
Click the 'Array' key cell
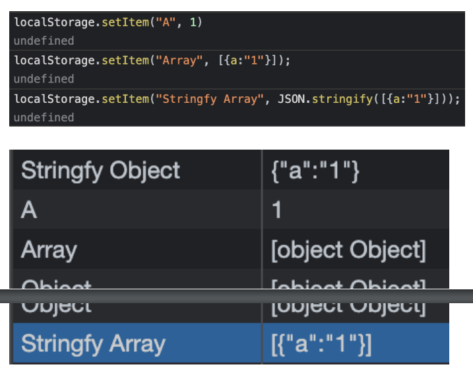pos(137,249)
